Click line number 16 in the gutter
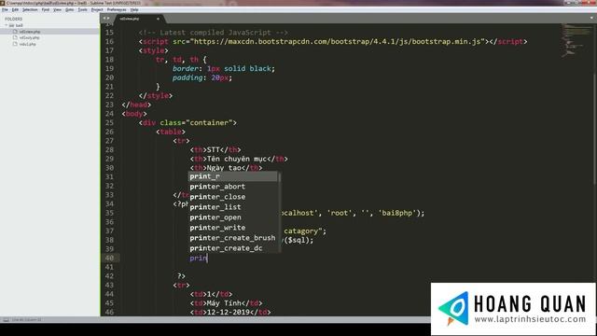The height and width of the screenshot is (336, 597). point(109,41)
